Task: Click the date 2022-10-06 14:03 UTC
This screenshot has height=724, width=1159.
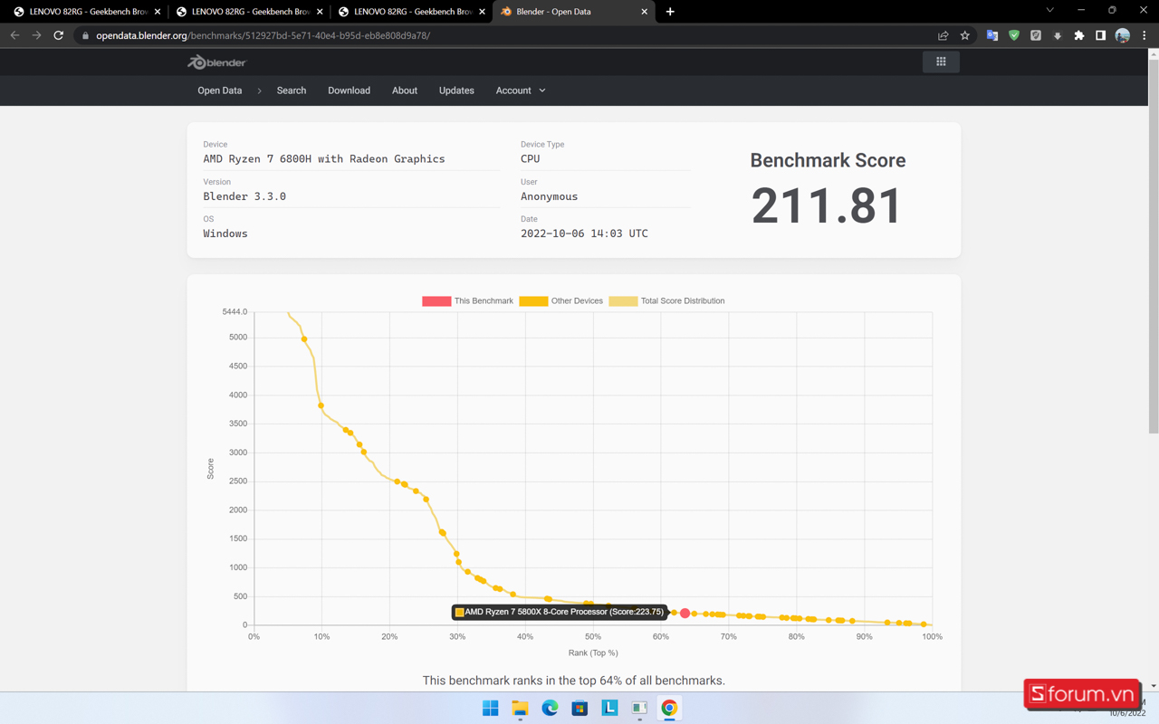Action: [x=584, y=233]
